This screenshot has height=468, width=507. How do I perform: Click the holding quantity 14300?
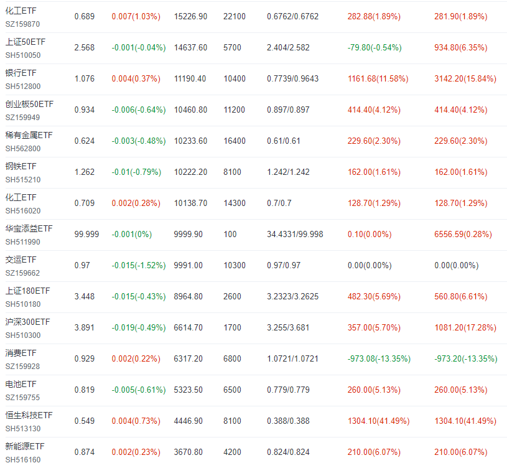tap(235, 203)
